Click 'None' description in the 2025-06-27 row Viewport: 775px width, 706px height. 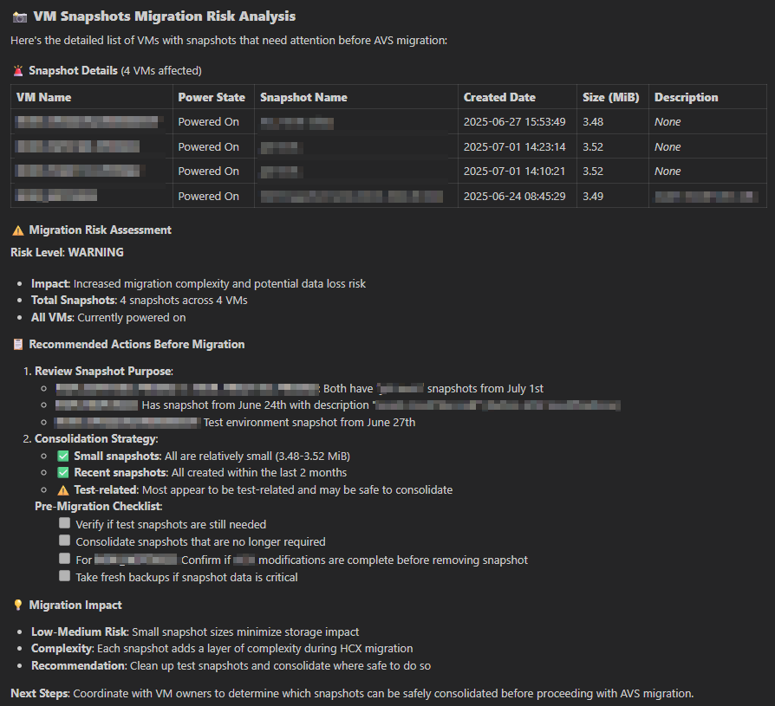tap(668, 122)
